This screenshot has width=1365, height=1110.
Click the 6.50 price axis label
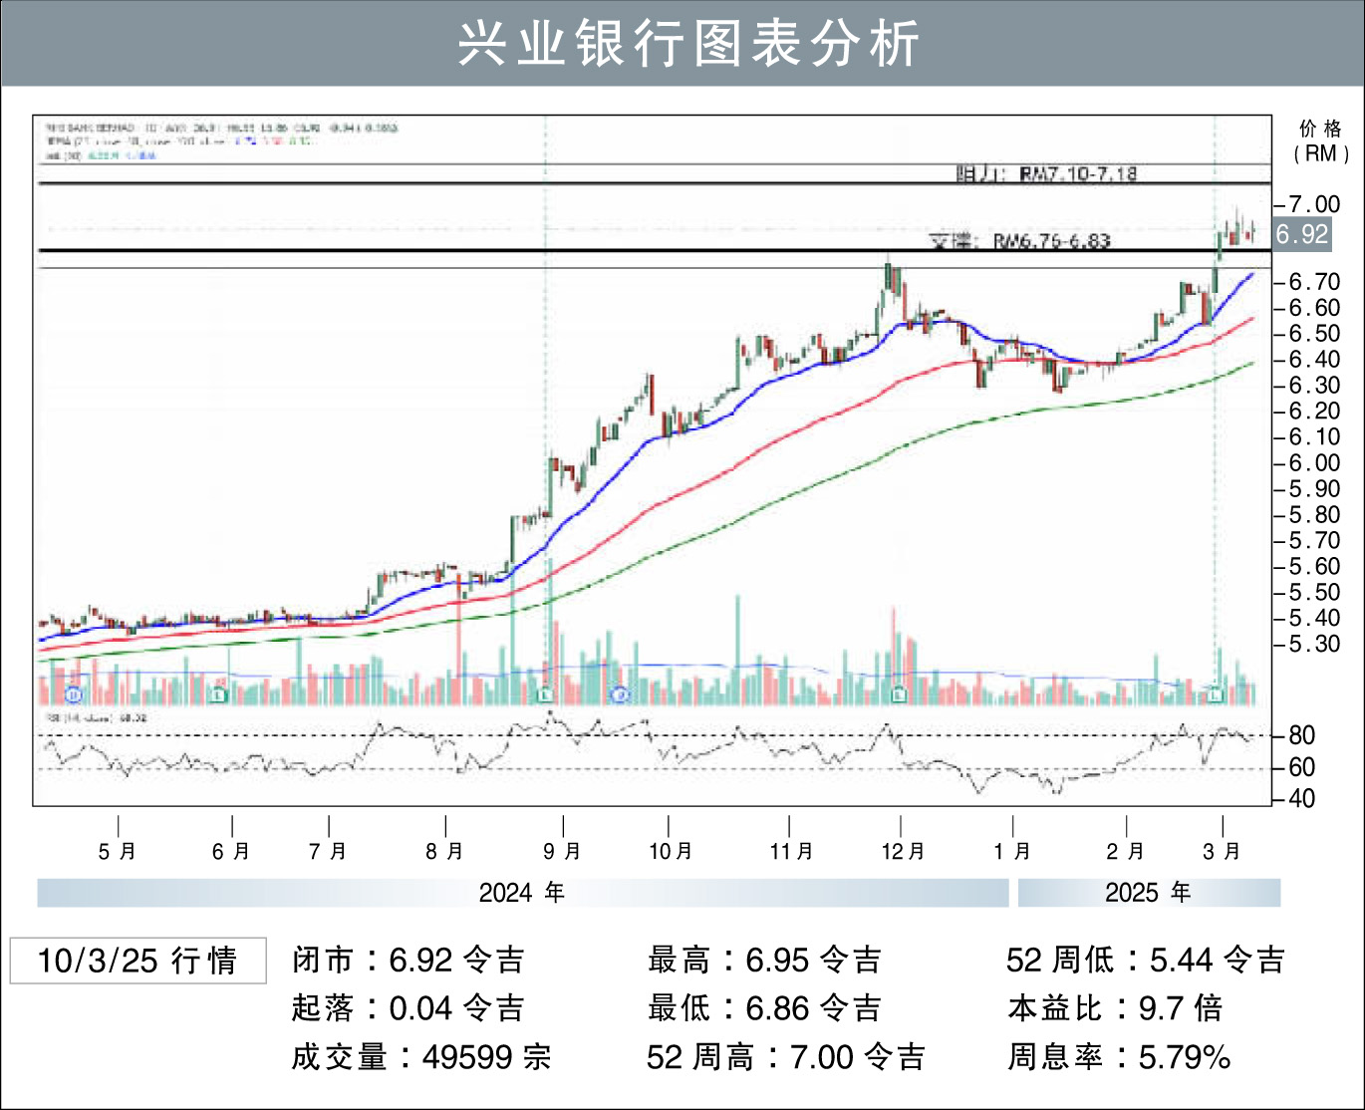(x=1314, y=334)
